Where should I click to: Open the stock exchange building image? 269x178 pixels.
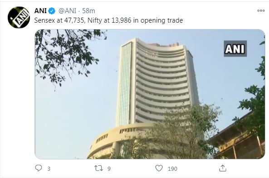(150, 94)
